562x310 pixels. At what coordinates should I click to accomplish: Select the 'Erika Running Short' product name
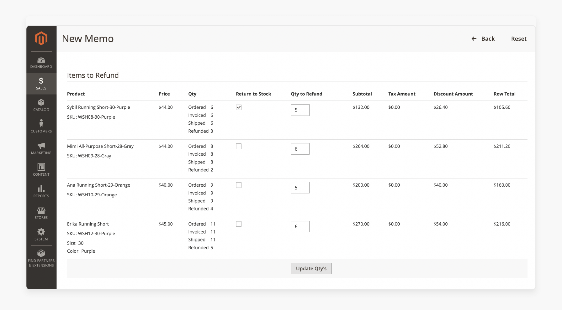[88, 224]
